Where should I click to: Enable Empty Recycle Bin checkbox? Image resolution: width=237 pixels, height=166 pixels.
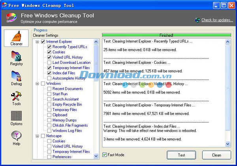point(49,104)
